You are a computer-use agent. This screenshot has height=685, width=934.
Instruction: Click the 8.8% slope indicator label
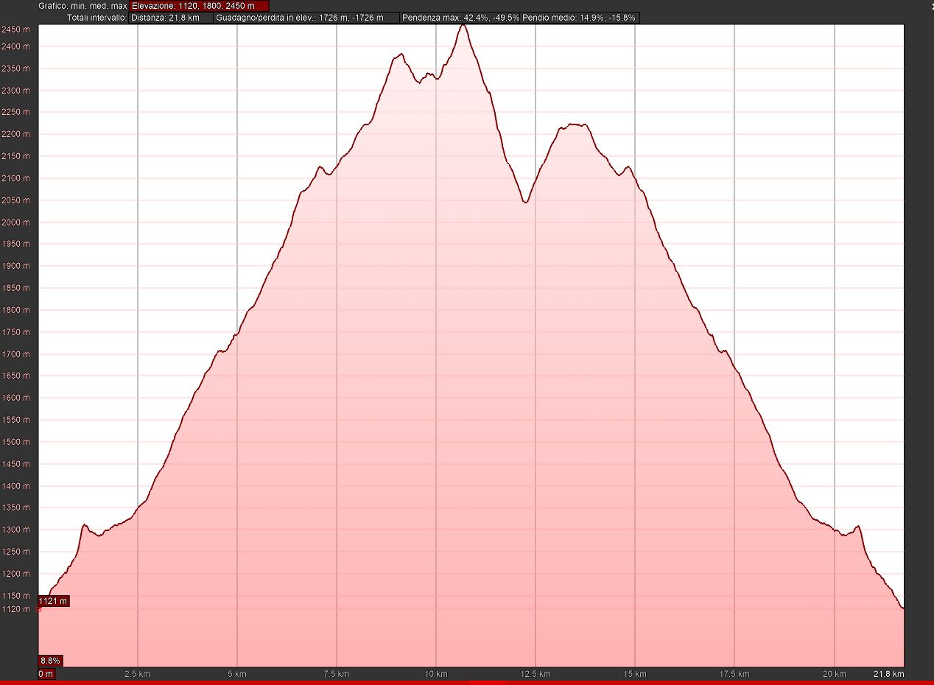[x=50, y=661]
